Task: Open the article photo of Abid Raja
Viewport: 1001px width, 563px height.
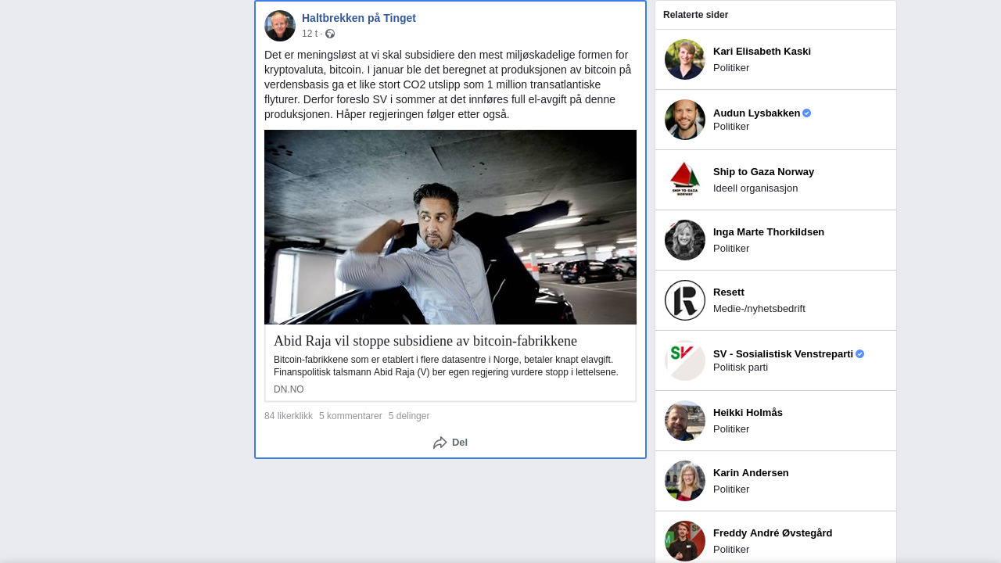Action: (450, 227)
